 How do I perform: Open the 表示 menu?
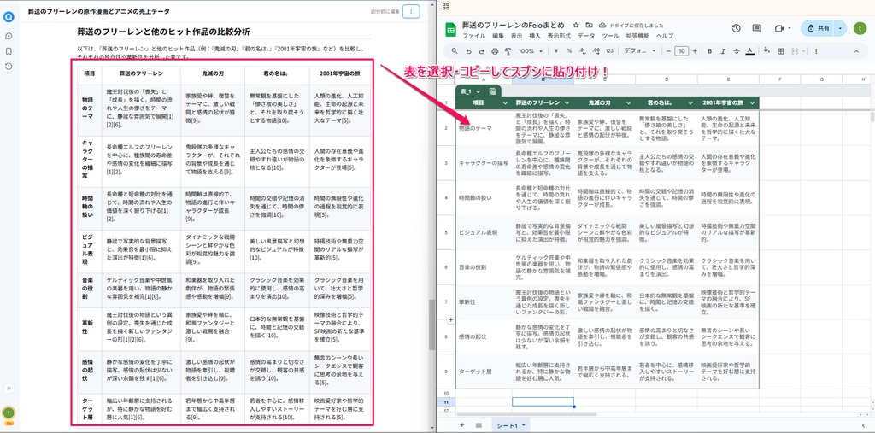517,36
